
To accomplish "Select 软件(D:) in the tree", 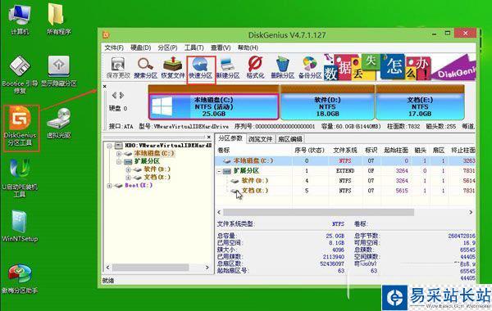I will point(157,169).
